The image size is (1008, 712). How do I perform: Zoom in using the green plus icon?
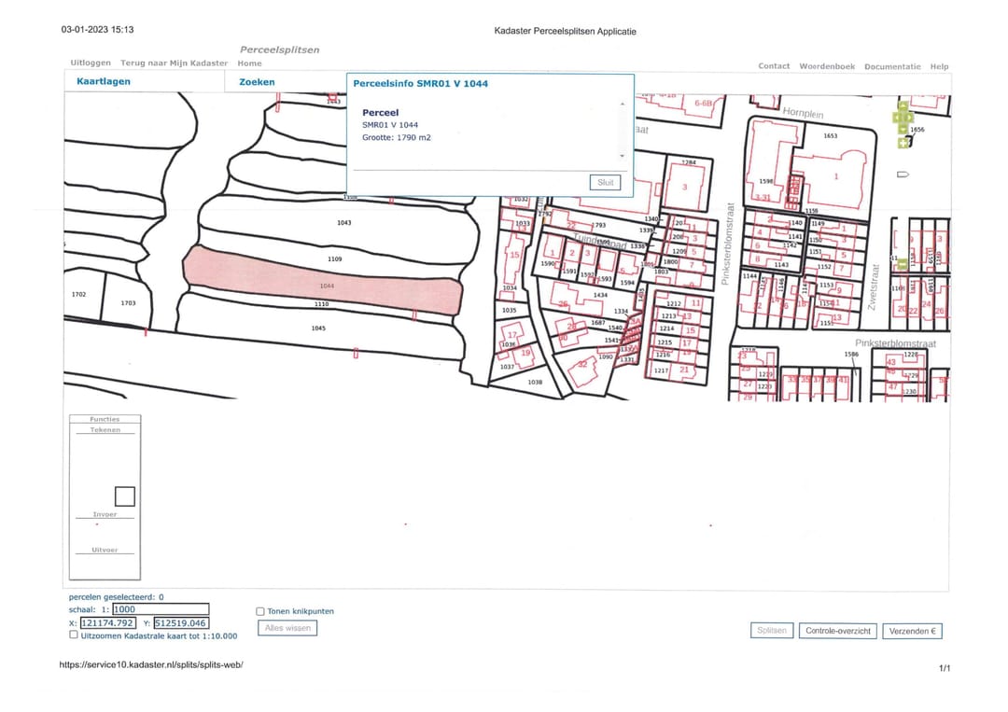(x=903, y=143)
